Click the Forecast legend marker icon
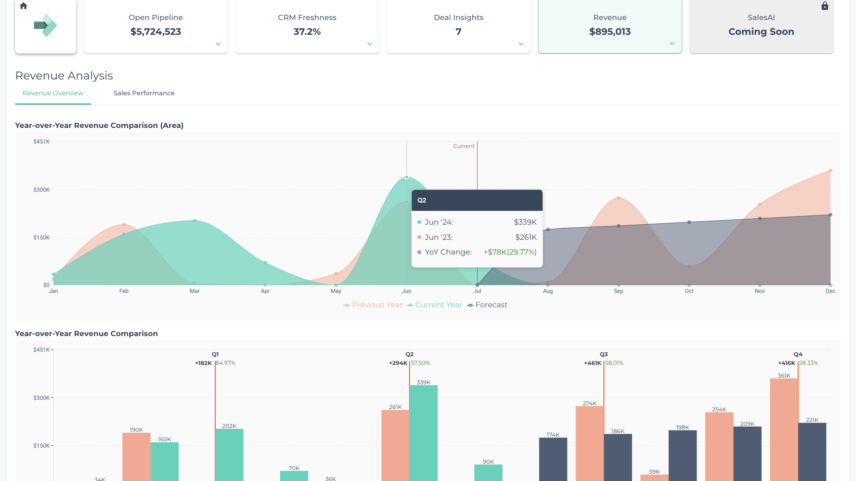 point(471,305)
